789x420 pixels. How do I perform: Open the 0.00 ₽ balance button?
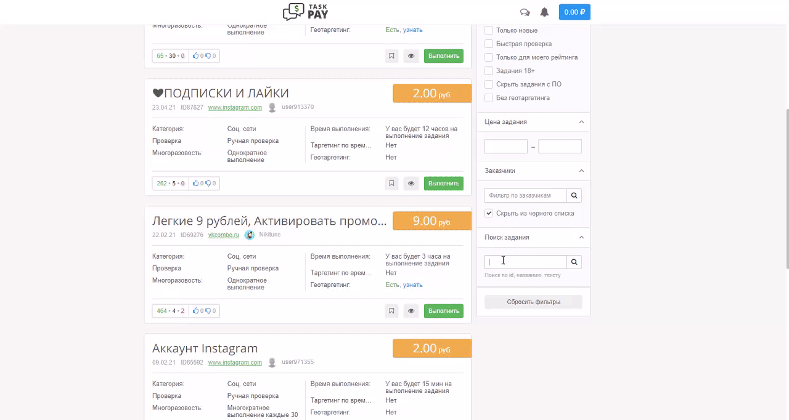(574, 12)
